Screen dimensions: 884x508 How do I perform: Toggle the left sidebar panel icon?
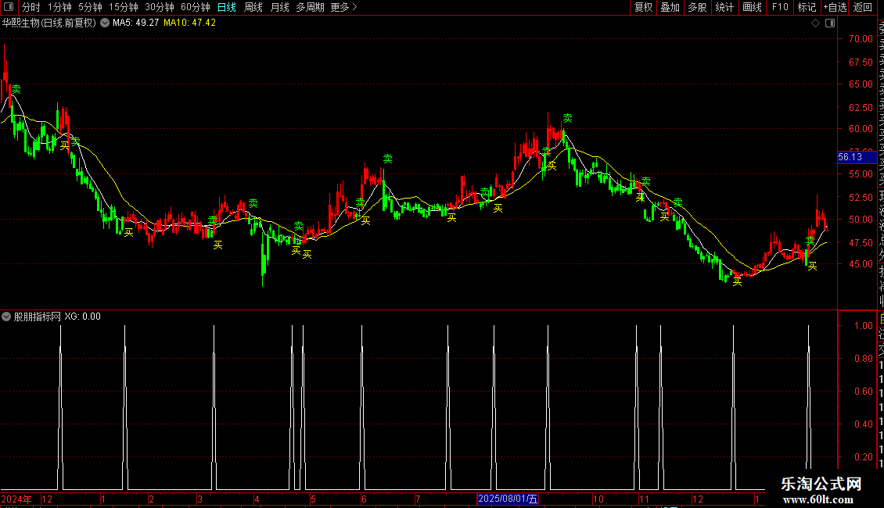(x=9, y=7)
